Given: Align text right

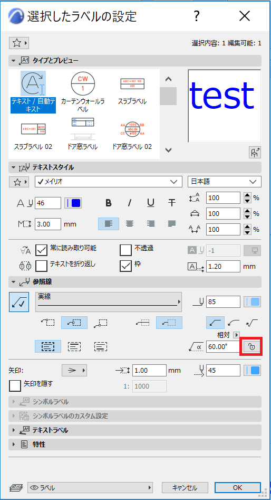Looking at the screenshot, I should tap(151, 224).
